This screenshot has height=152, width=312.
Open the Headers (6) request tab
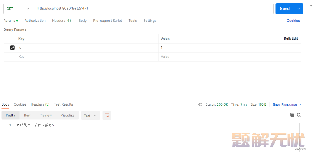(62, 21)
